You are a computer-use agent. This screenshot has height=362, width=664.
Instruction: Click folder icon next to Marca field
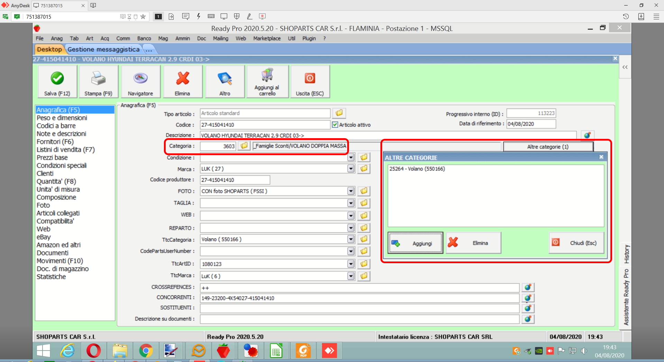click(x=364, y=169)
